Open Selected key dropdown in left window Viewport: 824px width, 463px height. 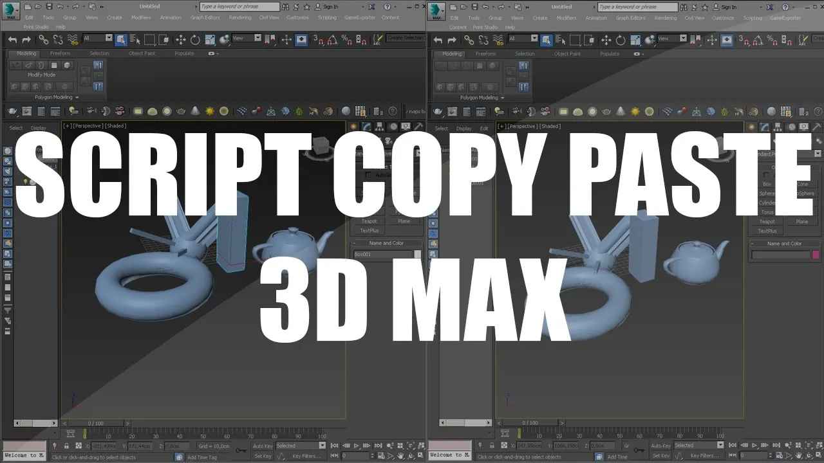click(301, 446)
